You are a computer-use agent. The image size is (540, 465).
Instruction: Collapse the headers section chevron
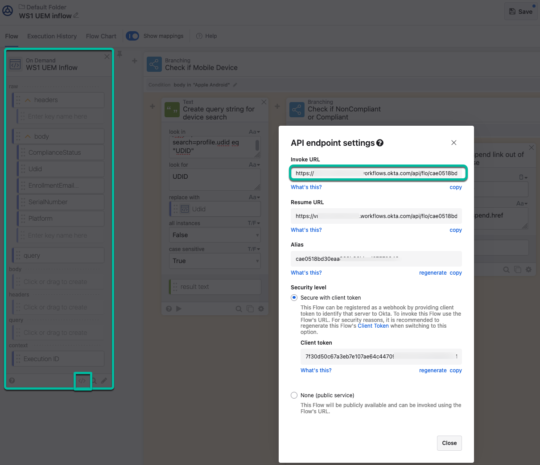pyautogui.click(x=28, y=100)
